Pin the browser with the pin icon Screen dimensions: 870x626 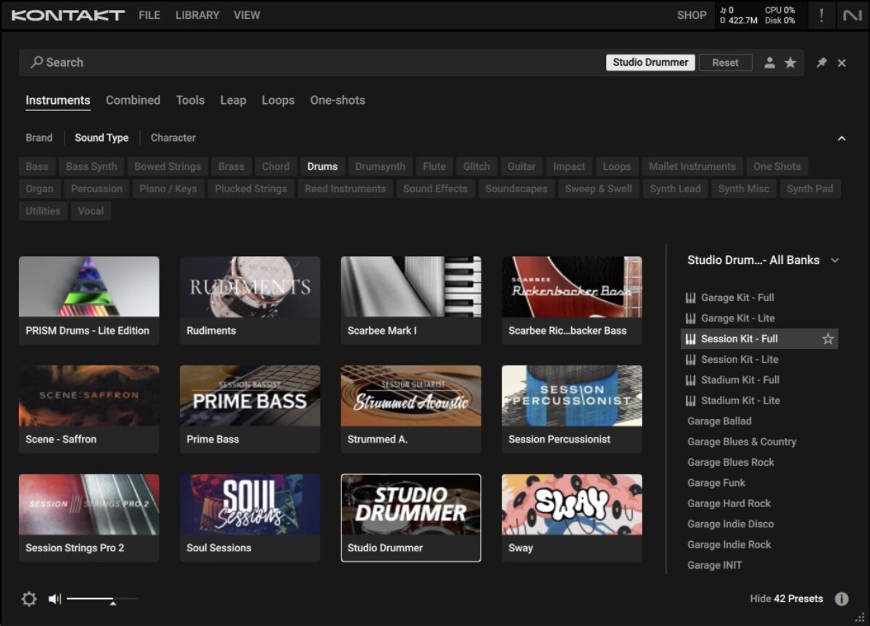[821, 63]
